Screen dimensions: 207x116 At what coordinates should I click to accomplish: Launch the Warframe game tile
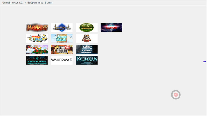62,60
